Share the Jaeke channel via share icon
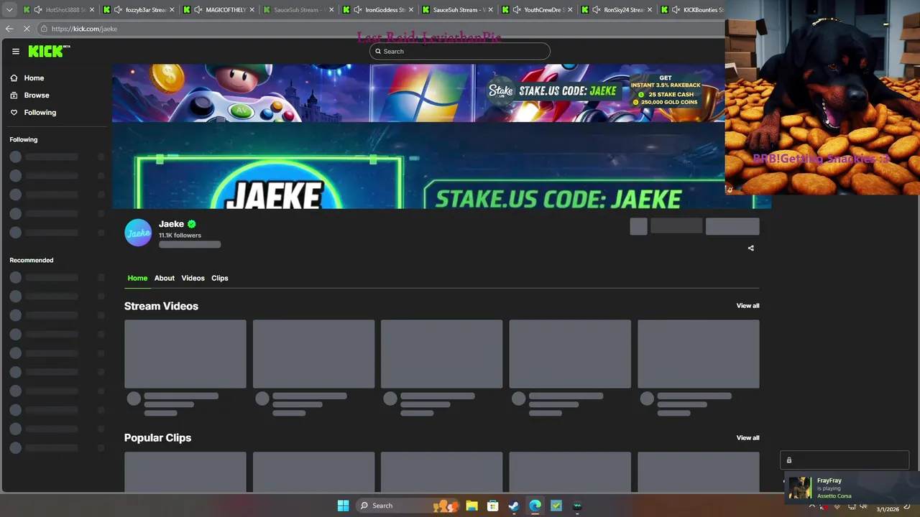Screen dimensions: 920x517 [751, 248]
